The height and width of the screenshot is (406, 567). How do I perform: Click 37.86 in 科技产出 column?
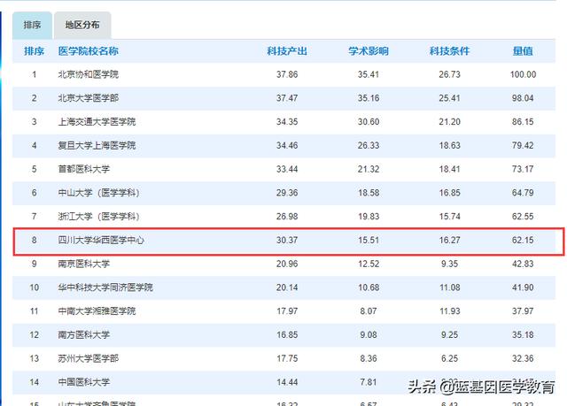point(287,74)
